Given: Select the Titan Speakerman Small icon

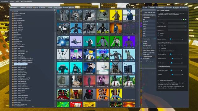Looking at the screenshot, I should (102, 95).
